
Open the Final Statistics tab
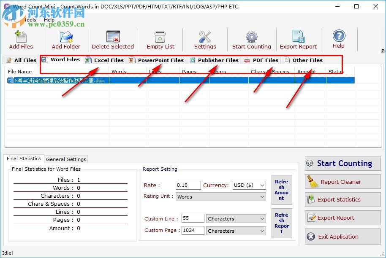[24, 159]
